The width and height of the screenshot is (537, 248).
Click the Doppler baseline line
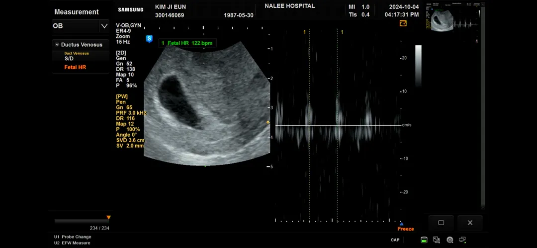point(338,125)
